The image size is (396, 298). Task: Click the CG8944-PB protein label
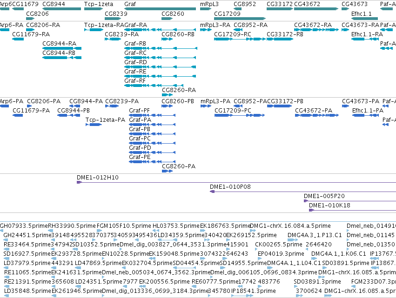coord(73,111)
